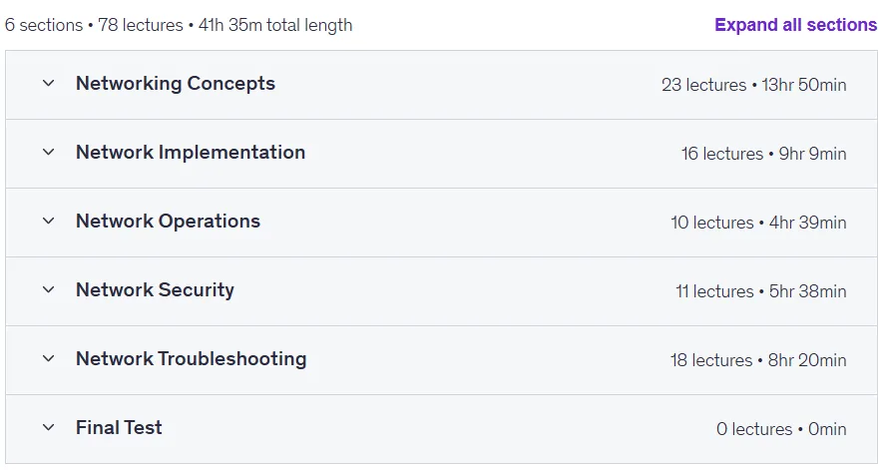Click the 11 lectures 5hr 38min text
Screen dimensions: 883x470
(x=761, y=291)
